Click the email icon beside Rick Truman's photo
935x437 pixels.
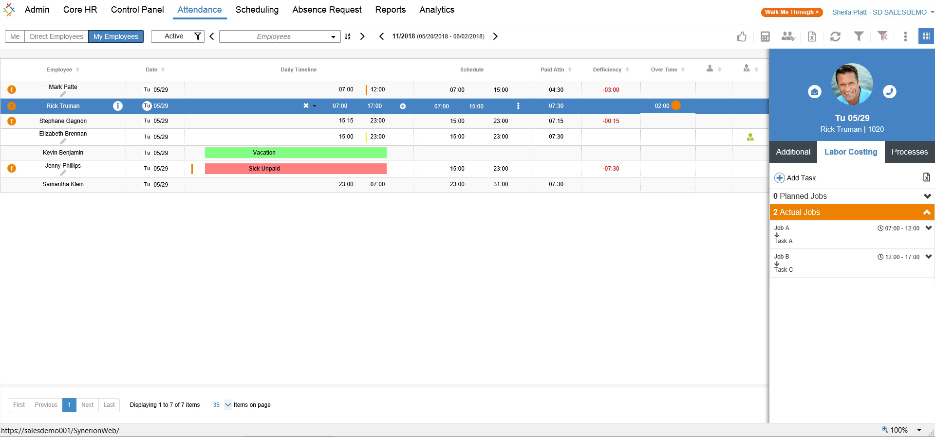coord(815,91)
